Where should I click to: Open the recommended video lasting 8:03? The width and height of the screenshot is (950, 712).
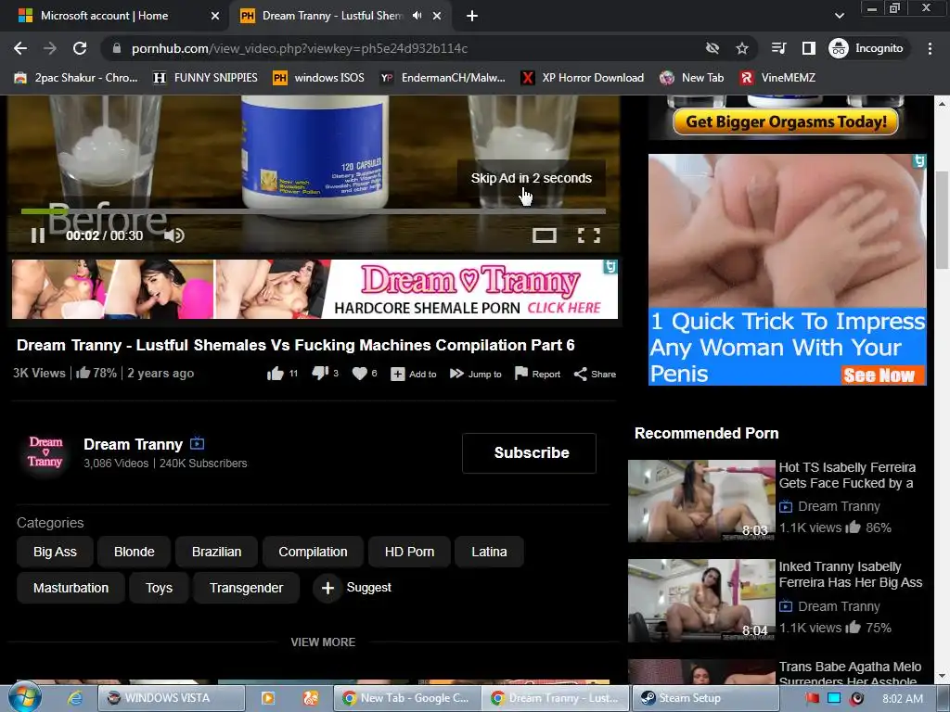701,501
